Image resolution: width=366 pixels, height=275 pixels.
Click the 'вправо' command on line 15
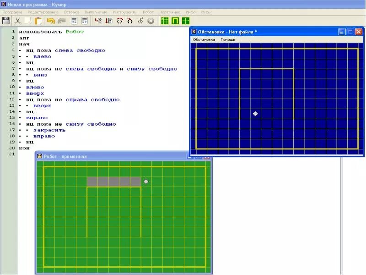[x=37, y=118]
